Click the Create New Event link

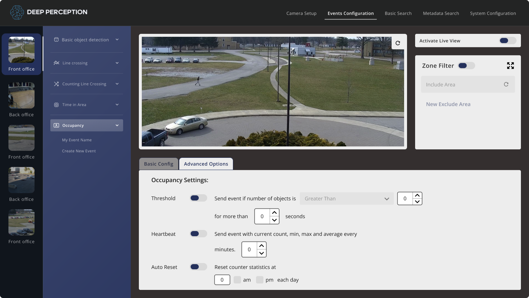pyautogui.click(x=79, y=151)
